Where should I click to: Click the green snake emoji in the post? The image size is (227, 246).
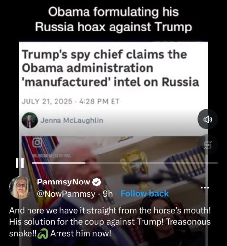43,234
